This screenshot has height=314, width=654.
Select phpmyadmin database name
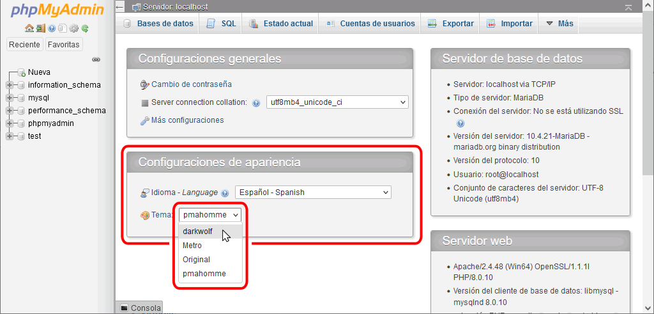(x=51, y=123)
